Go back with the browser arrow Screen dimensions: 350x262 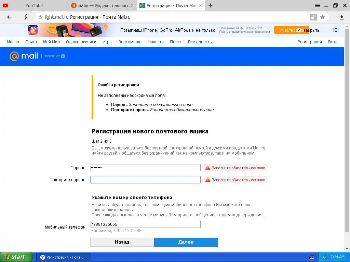10,17
